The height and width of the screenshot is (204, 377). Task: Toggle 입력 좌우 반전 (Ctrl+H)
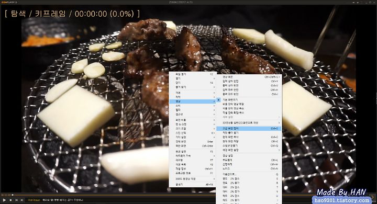[x=249, y=90]
